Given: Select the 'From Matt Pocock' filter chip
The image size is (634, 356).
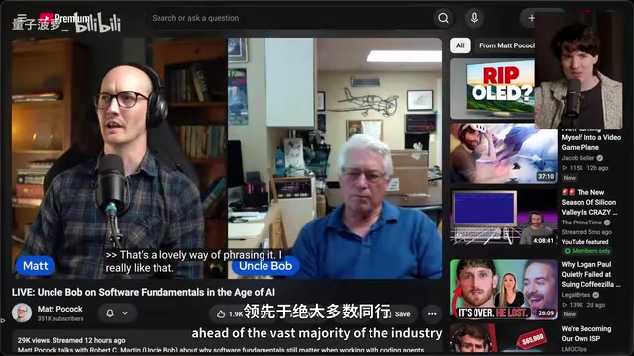Looking at the screenshot, I should pos(506,45).
